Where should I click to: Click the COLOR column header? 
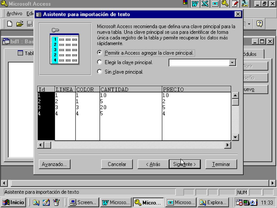[x=88, y=89]
